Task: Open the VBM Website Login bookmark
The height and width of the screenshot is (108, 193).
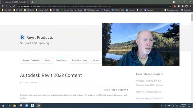Action: (91, 10)
